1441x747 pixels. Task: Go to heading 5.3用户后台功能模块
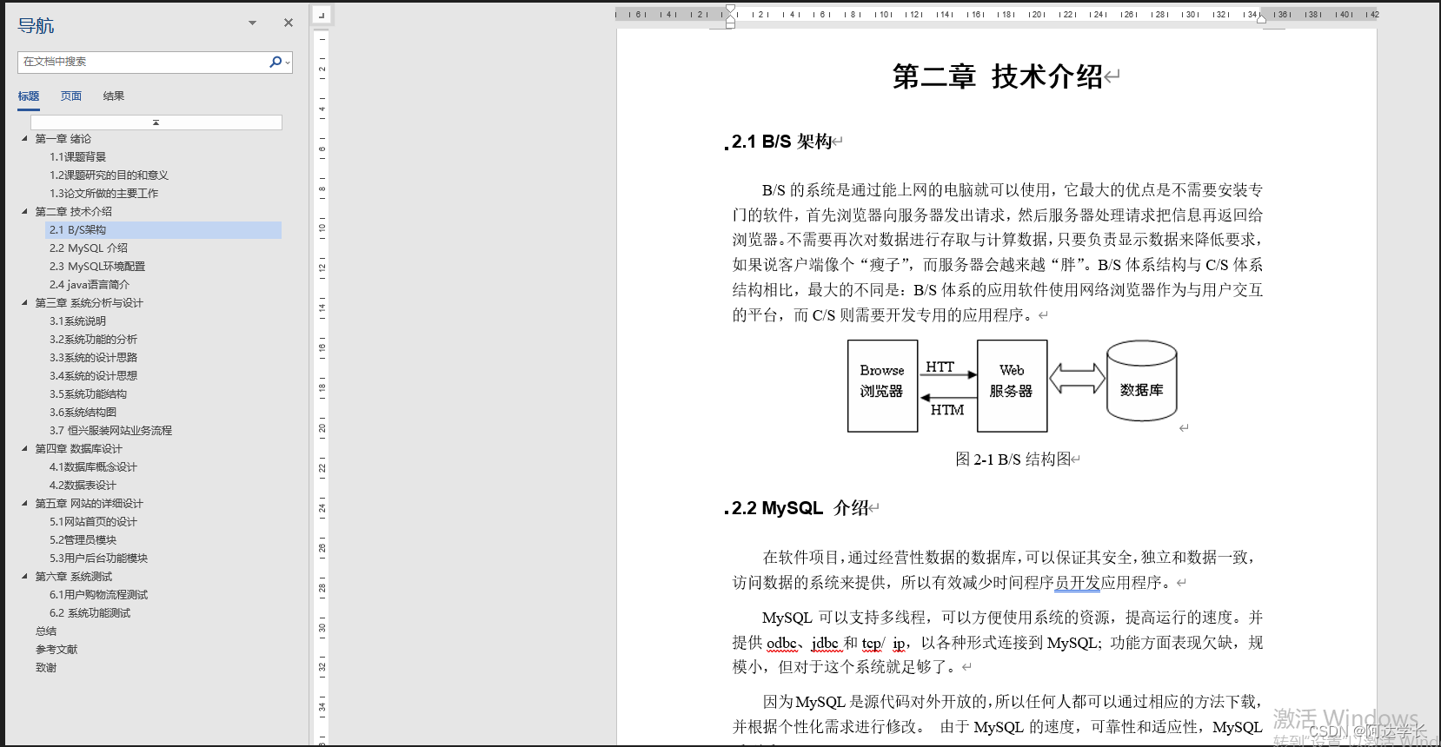coord(98,559)
